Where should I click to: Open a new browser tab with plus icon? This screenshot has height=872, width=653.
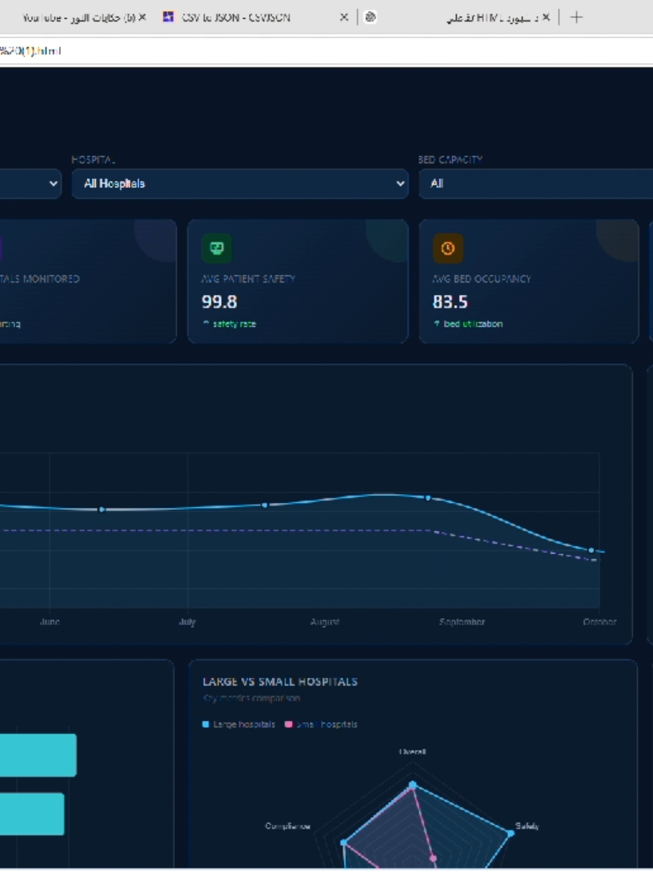coord(575,17)
